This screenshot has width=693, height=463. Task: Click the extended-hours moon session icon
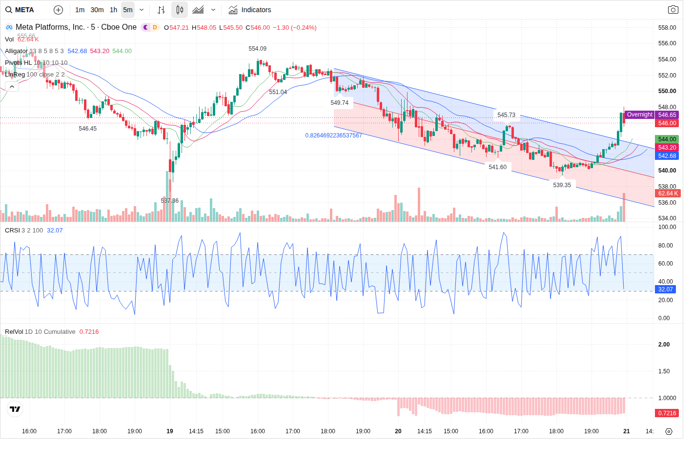pyautogui.click(x=145, y=27)
